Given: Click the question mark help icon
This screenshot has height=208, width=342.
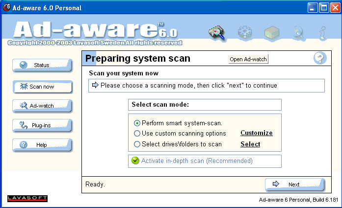Looking at the screenshot, I should point(320,58).
